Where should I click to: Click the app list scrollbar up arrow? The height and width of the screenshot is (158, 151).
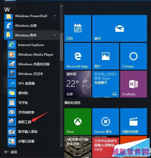(x=61, y=6)
